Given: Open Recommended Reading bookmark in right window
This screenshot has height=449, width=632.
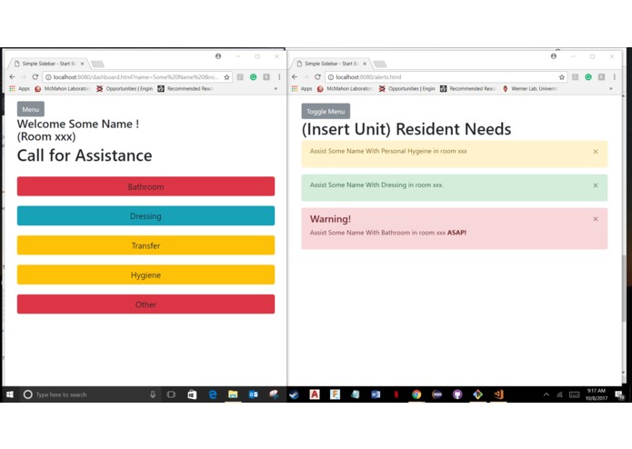Looking at the screenshot, I should [468, 88].
